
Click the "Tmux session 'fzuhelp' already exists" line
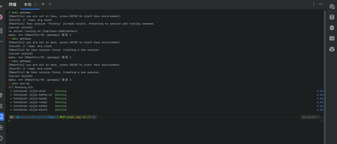coord(82,24)
